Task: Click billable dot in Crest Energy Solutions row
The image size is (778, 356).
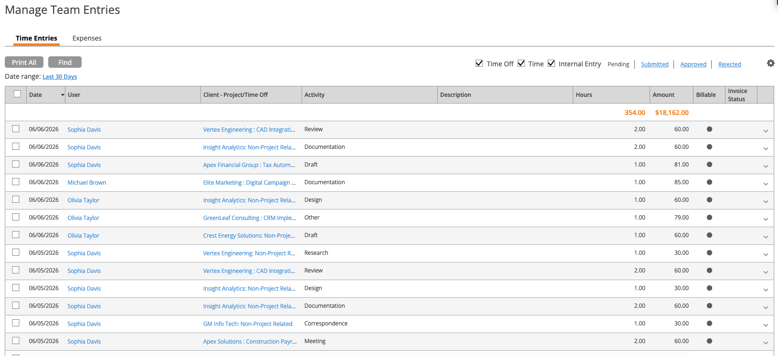Action: (x=709, y=235)
